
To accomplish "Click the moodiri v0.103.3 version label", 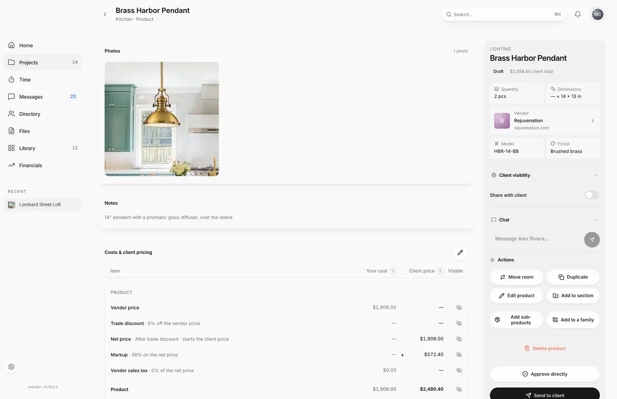I will pyautogui.click(x=43, y=387).
